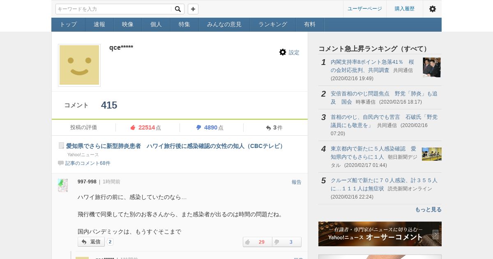Click the red thumbs-up 22514点 score

pyautogui.click(x=145, y=127)
